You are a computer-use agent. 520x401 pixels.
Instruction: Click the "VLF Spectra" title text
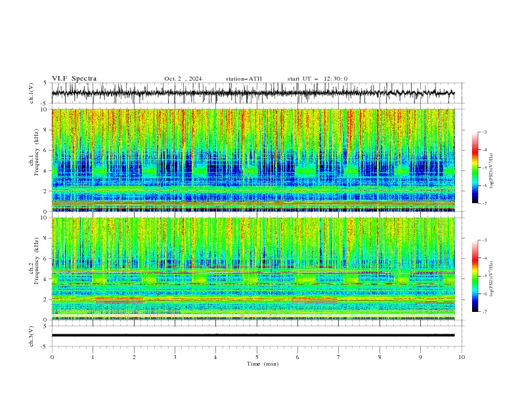(74, 79)
